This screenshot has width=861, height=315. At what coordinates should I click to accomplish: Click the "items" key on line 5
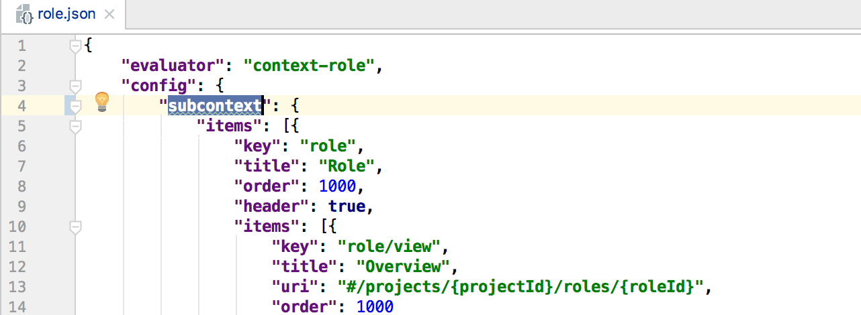(x=228, y=125)
